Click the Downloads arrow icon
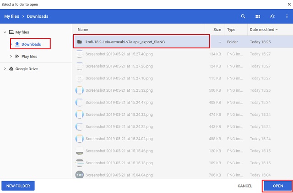This screenshot has height=193, width=293. [x=17, y=44]
